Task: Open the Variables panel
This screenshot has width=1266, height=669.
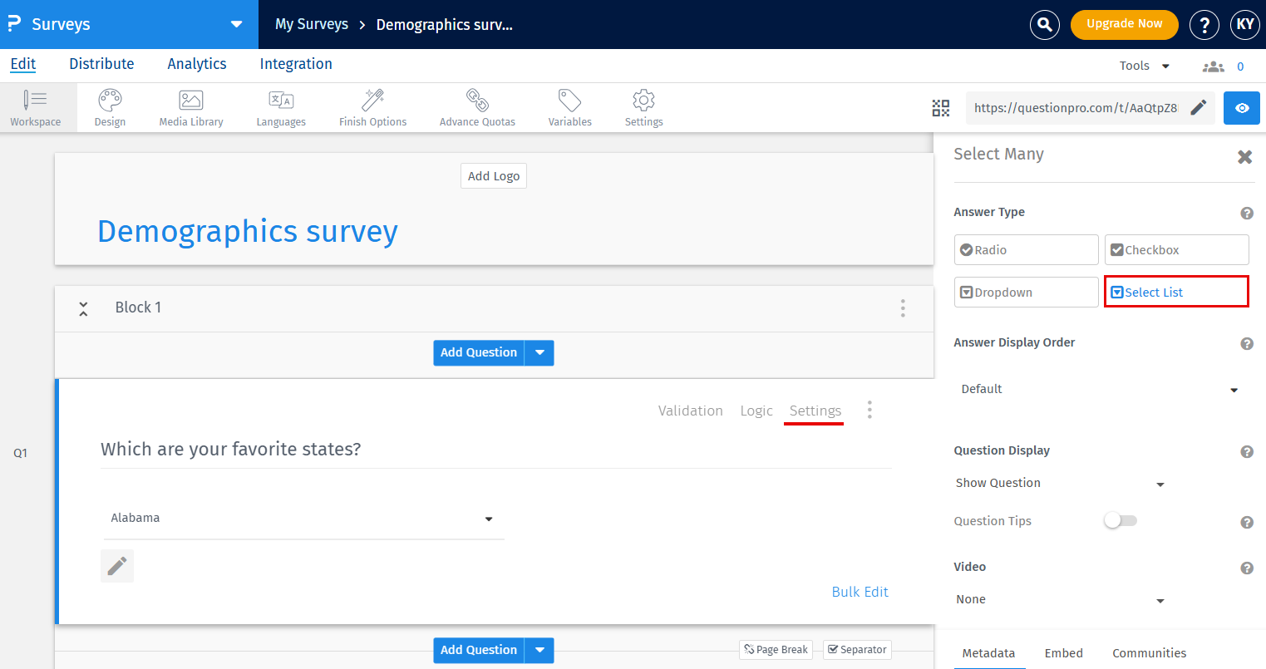Action: 569,107
